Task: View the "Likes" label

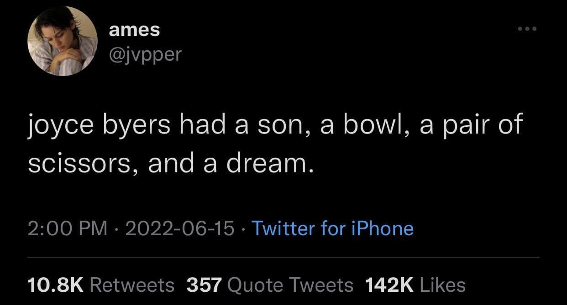Action: 442,285
